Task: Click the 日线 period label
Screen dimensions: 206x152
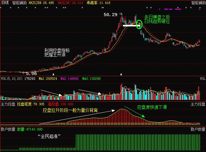Action: 5,3
